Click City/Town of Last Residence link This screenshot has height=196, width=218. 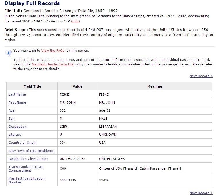pos(31,151)
